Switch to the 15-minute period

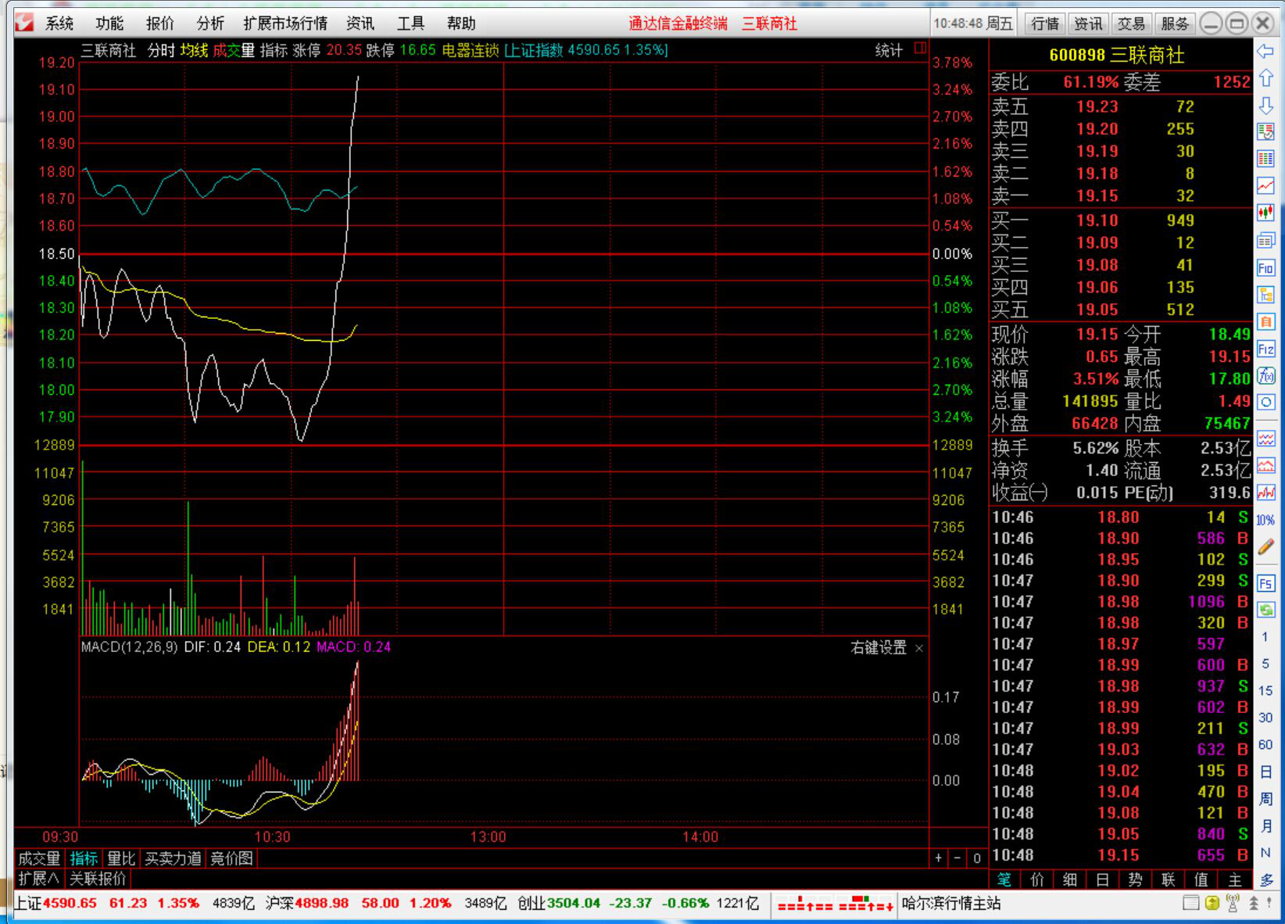pyautogui.click(x=1265, y=690)
